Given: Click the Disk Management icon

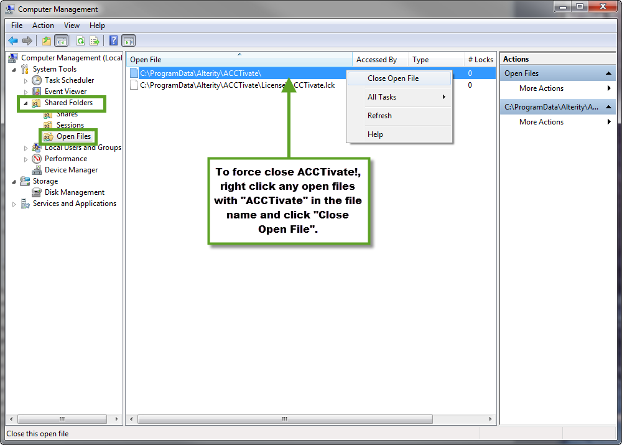Looking at the screenshot, I should coord(37,192).
